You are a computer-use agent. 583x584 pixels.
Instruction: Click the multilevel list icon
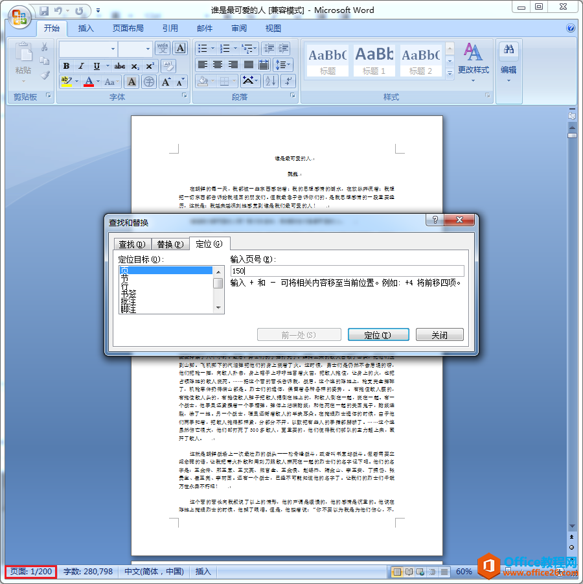[247, 49]
